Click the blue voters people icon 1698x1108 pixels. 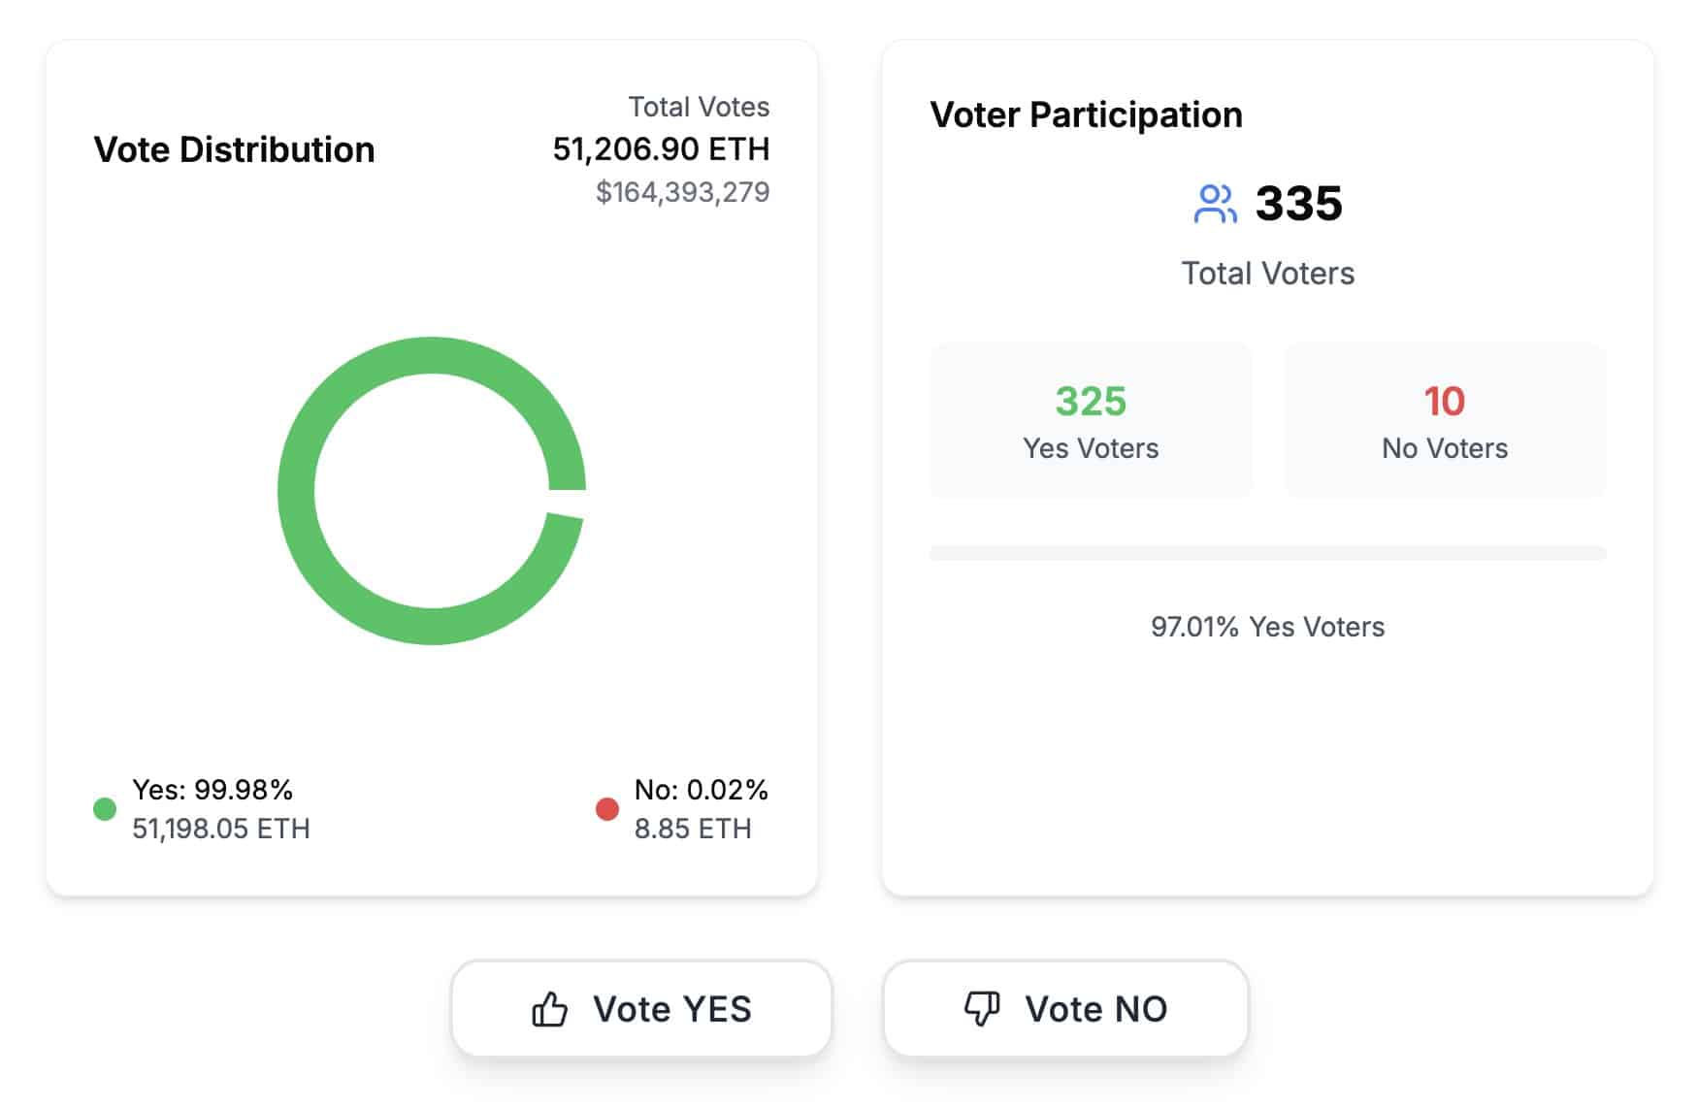pos(1215,204)
